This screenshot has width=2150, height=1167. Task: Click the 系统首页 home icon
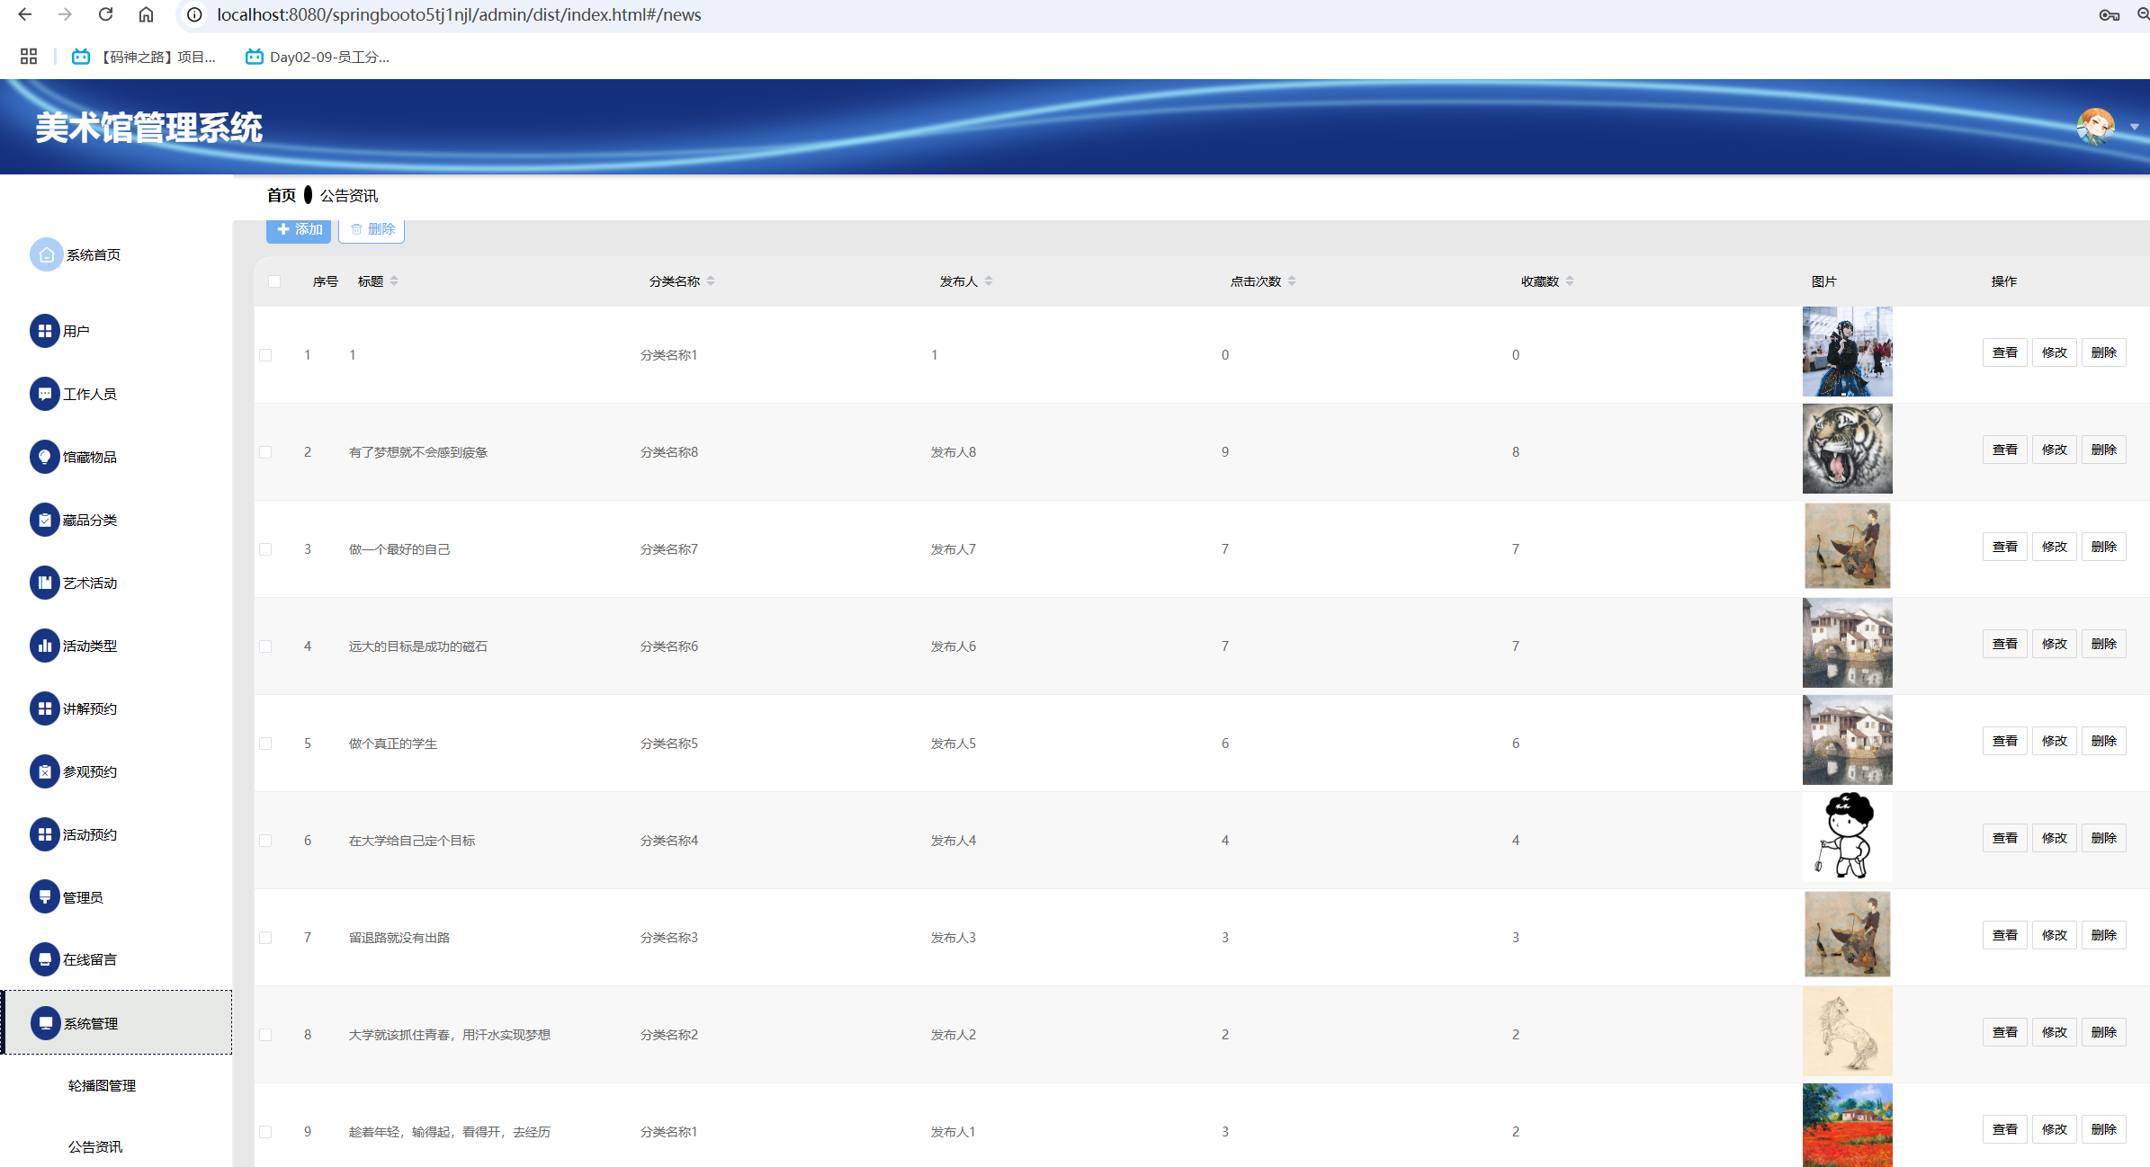46,254
